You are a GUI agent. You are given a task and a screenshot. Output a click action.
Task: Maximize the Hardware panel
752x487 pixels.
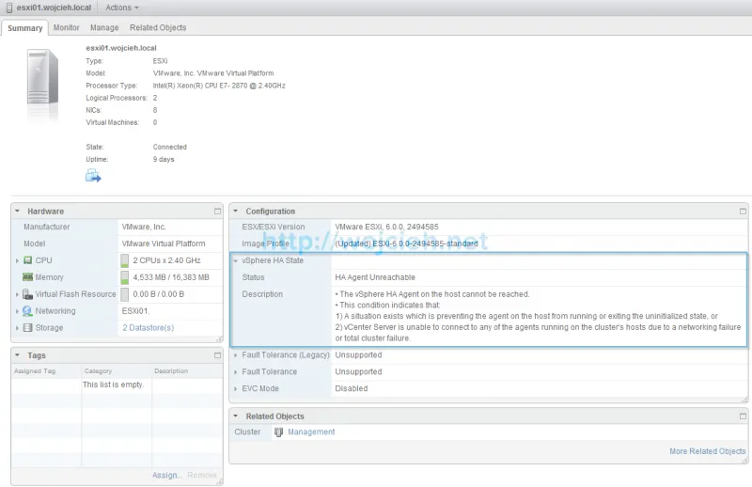(x=217, y=212)
